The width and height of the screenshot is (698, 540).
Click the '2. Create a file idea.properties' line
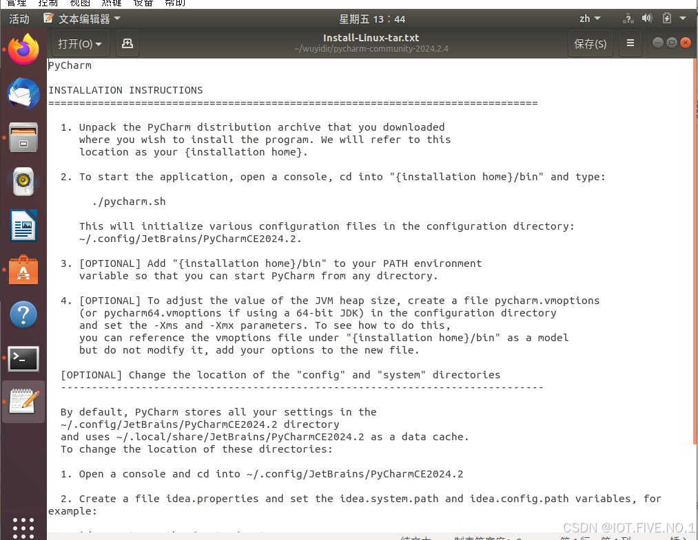tap(361, 499)
